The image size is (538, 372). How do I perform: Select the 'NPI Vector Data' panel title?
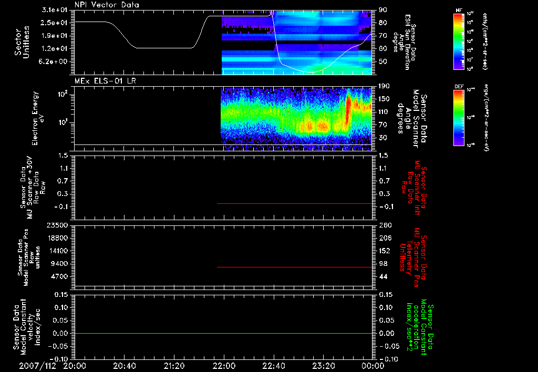point(107,5)
